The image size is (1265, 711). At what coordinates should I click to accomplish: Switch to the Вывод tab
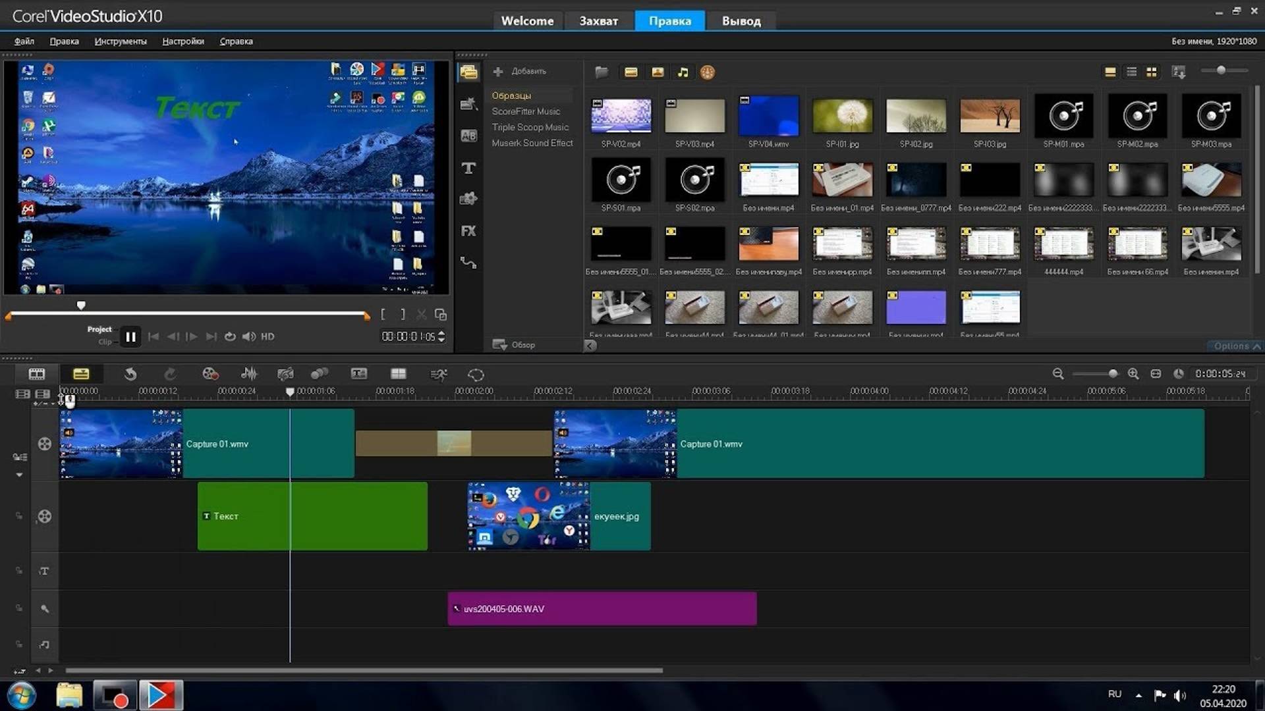(x=741, y=20)
